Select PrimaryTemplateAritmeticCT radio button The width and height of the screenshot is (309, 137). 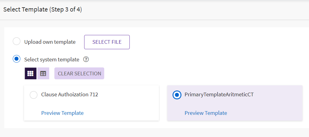pyautogui.click(x=177, y=95)
